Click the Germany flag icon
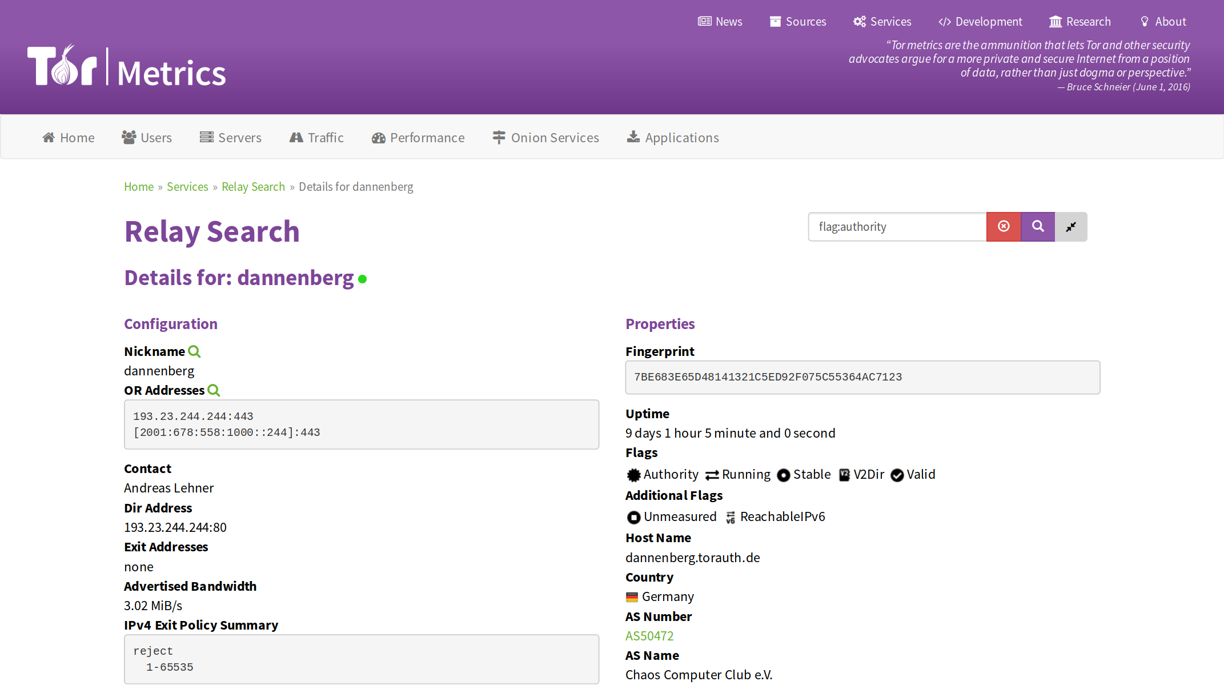 pyautogui.click(x=632, y=597)
